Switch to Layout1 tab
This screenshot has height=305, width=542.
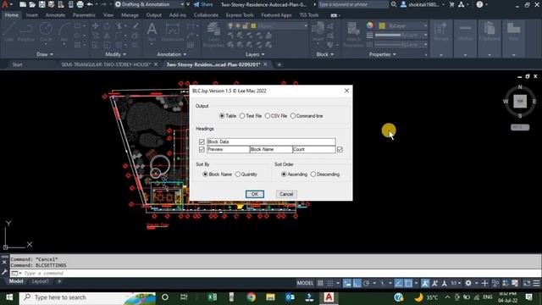[x=40, y=281]
